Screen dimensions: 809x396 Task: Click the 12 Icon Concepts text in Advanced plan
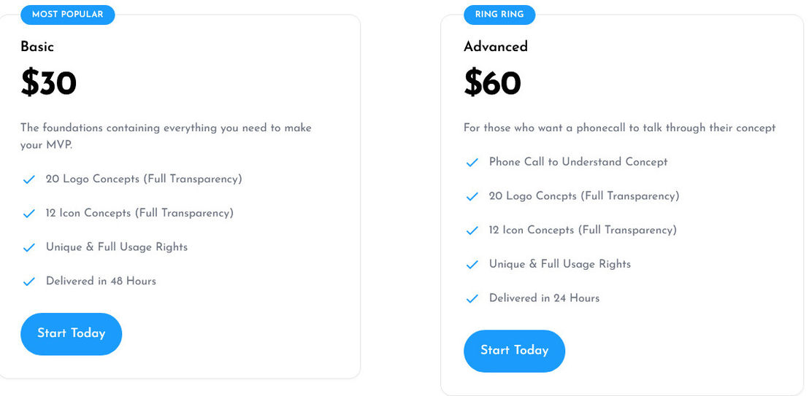point(583,230)
